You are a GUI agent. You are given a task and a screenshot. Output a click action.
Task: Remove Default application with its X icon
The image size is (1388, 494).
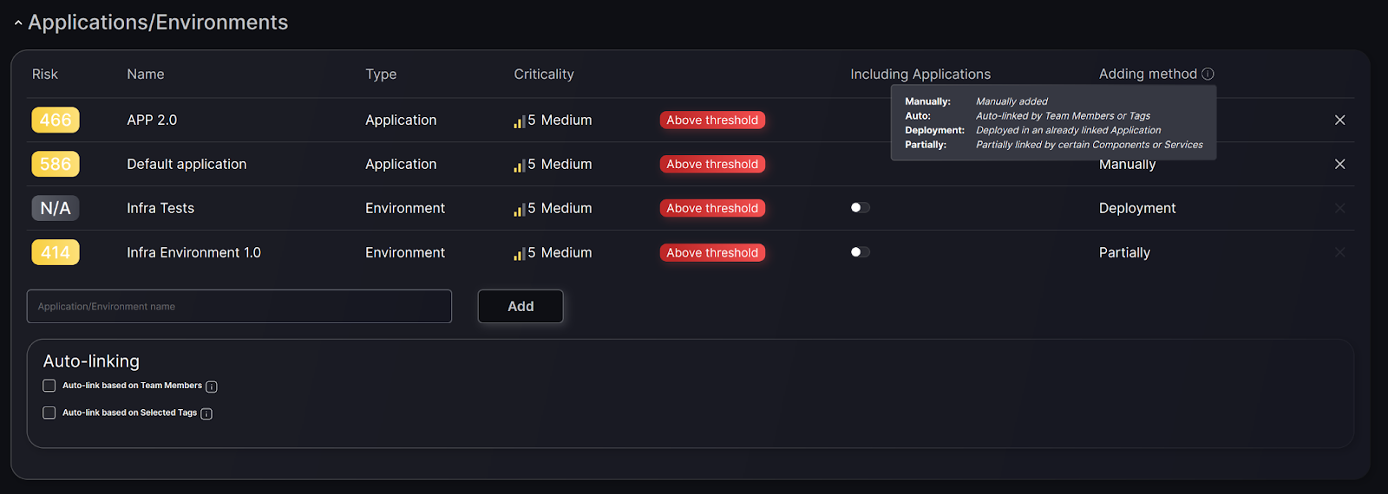click(1339, 164)
